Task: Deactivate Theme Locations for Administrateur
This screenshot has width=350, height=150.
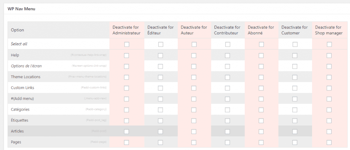Action: tap(127, 77)
